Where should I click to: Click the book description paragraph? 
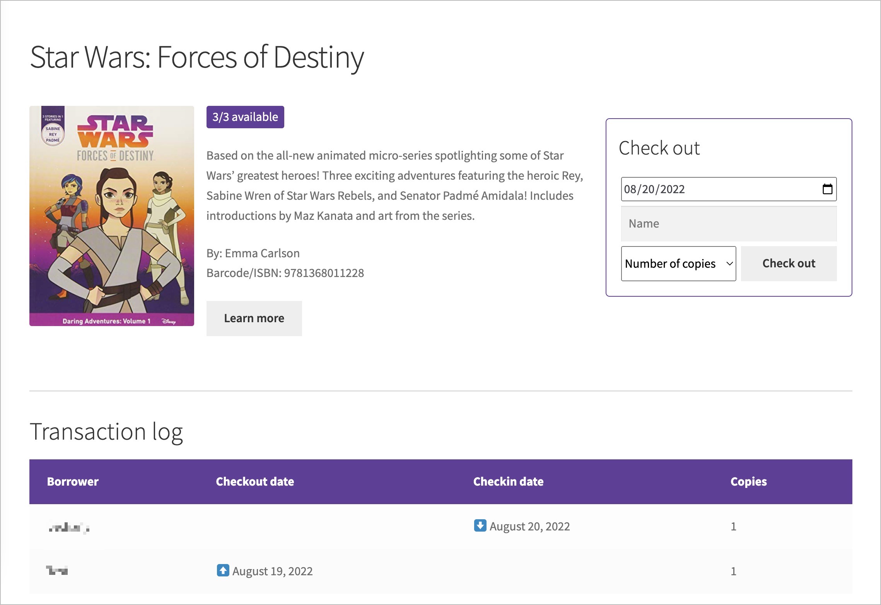point(394,185)
